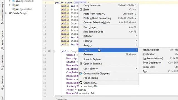Click the Favorites star icon
This screenshot has width=178, height=100.
pyautogui.click(x=2, y=89)
